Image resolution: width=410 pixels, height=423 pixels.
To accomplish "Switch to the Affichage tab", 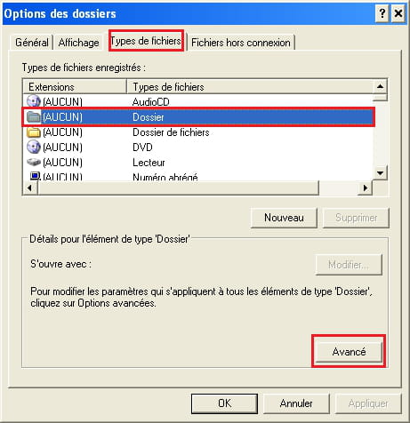I will pyautogui.click(x=78, y=43).
